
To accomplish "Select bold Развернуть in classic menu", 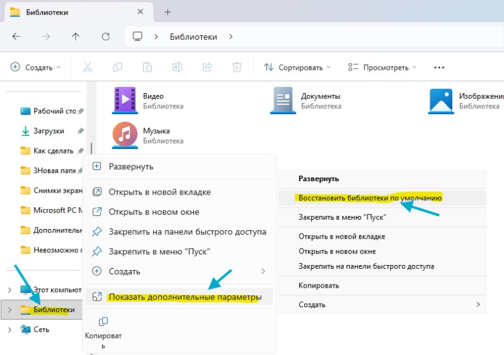I will tap(382, 179).
